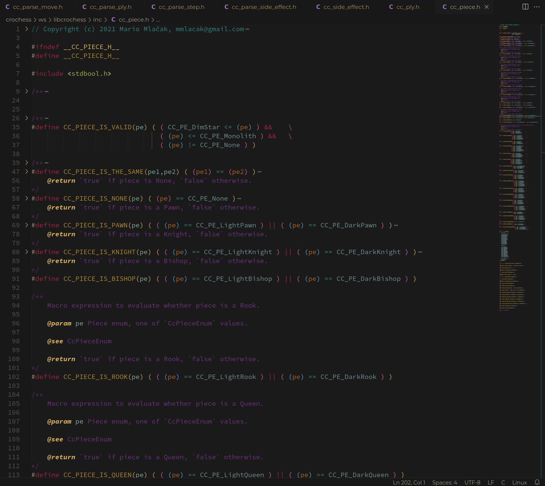Expand the folded copyright comment at line 1
This screenshot has height=486, width=545.
pyautogui.click(x=26, y=29)
